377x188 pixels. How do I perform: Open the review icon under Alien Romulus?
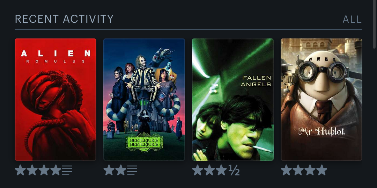pyautogui.click(x=67, y=170)
